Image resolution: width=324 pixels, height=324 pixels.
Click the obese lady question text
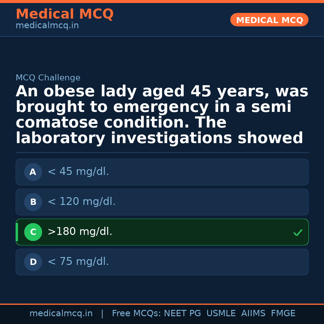162,115
